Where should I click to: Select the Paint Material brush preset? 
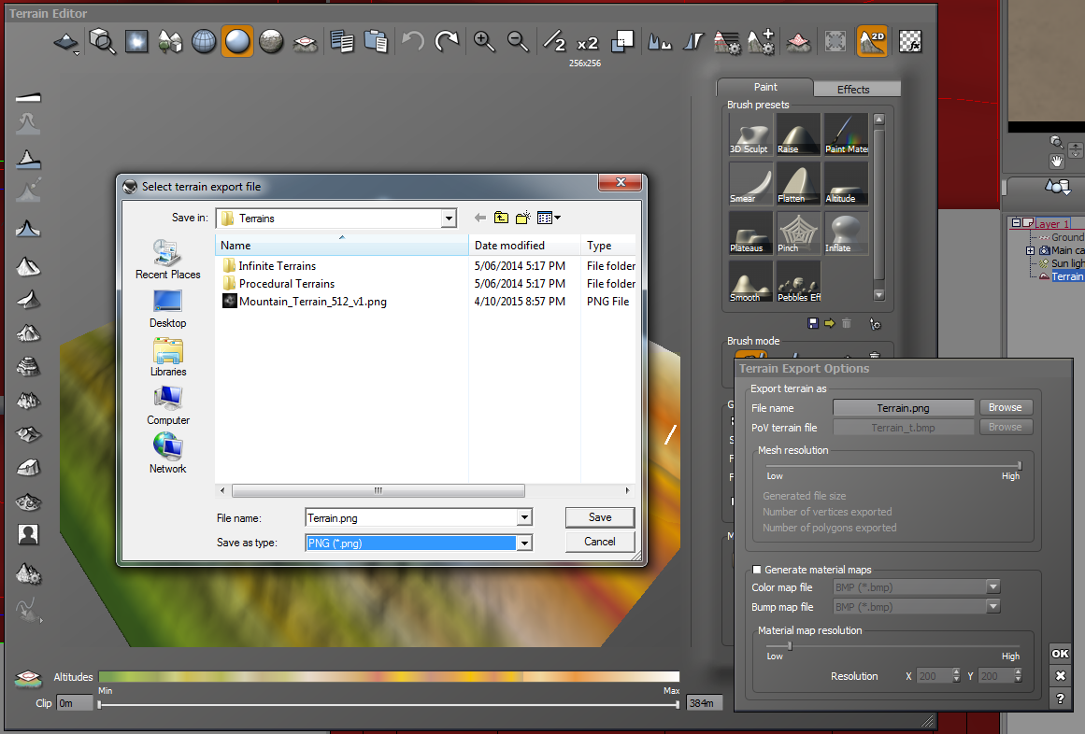point(846,134)
